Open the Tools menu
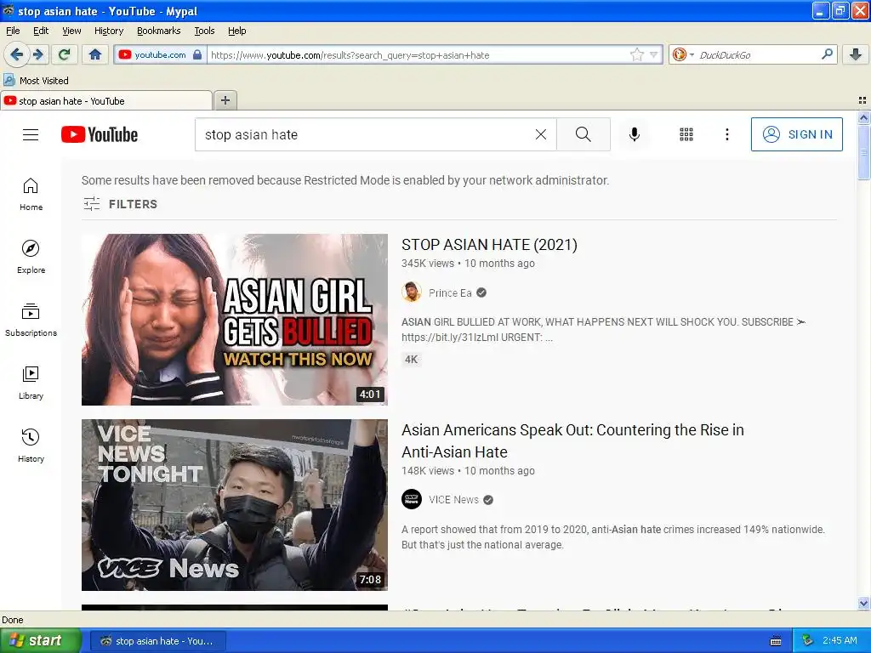This screenshot has width=871, height=653. click(x=204, y=31)
